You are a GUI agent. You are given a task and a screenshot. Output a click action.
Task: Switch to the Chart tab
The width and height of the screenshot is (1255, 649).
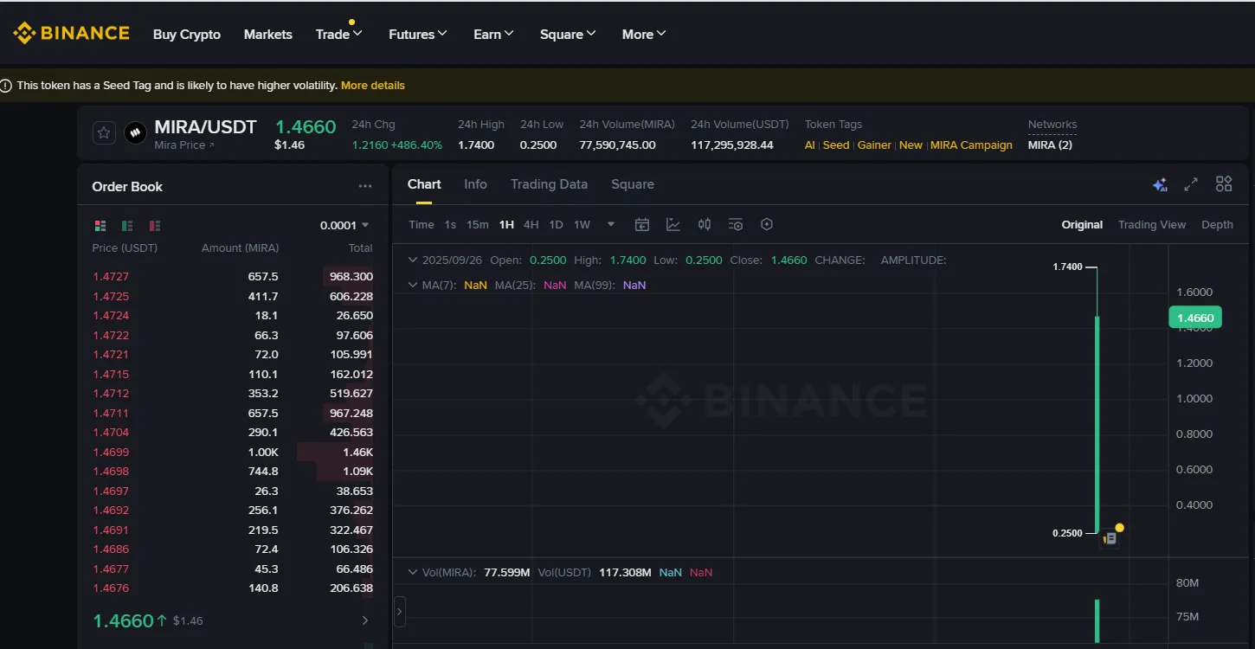424,184
